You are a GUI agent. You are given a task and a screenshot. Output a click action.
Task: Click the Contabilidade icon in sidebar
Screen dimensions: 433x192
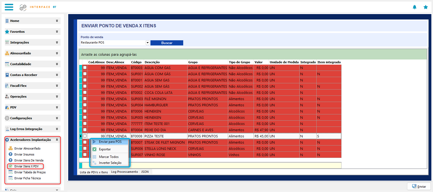click(7, 64)
